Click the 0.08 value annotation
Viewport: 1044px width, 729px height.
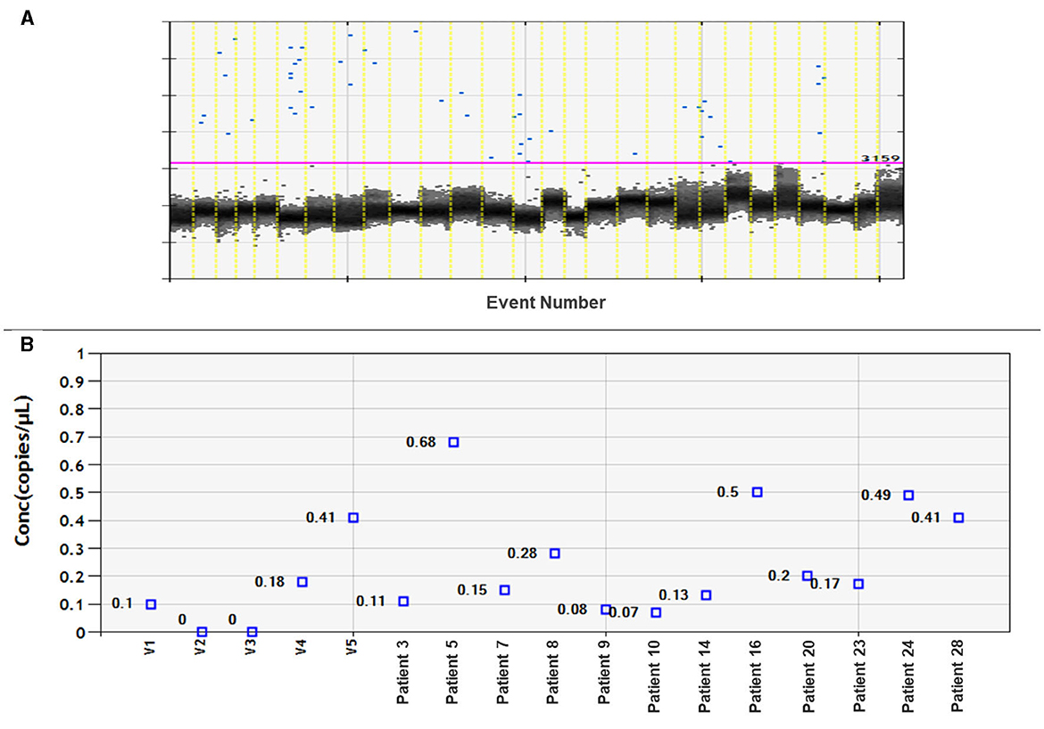573,610
